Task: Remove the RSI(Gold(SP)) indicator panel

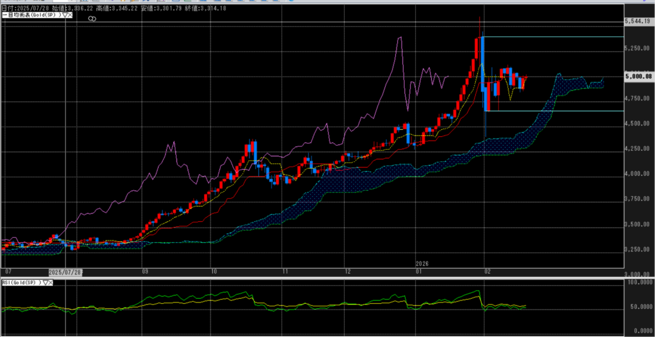Action: (50, 282)
